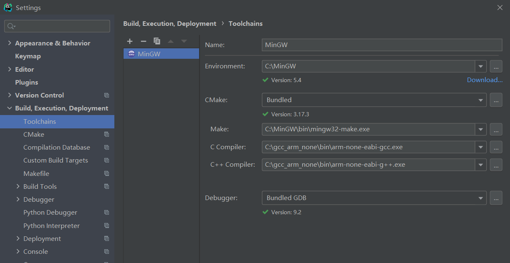Screen dimensions: 510x263
Task: Browse for Environment path with the ellipsis button
Action: click(496, 66)
